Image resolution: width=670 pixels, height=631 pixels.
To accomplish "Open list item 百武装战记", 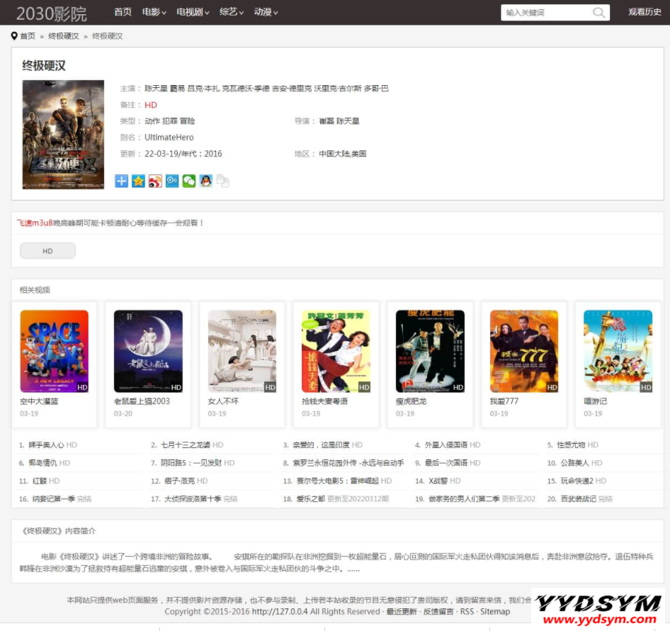I will coord(578,499).
